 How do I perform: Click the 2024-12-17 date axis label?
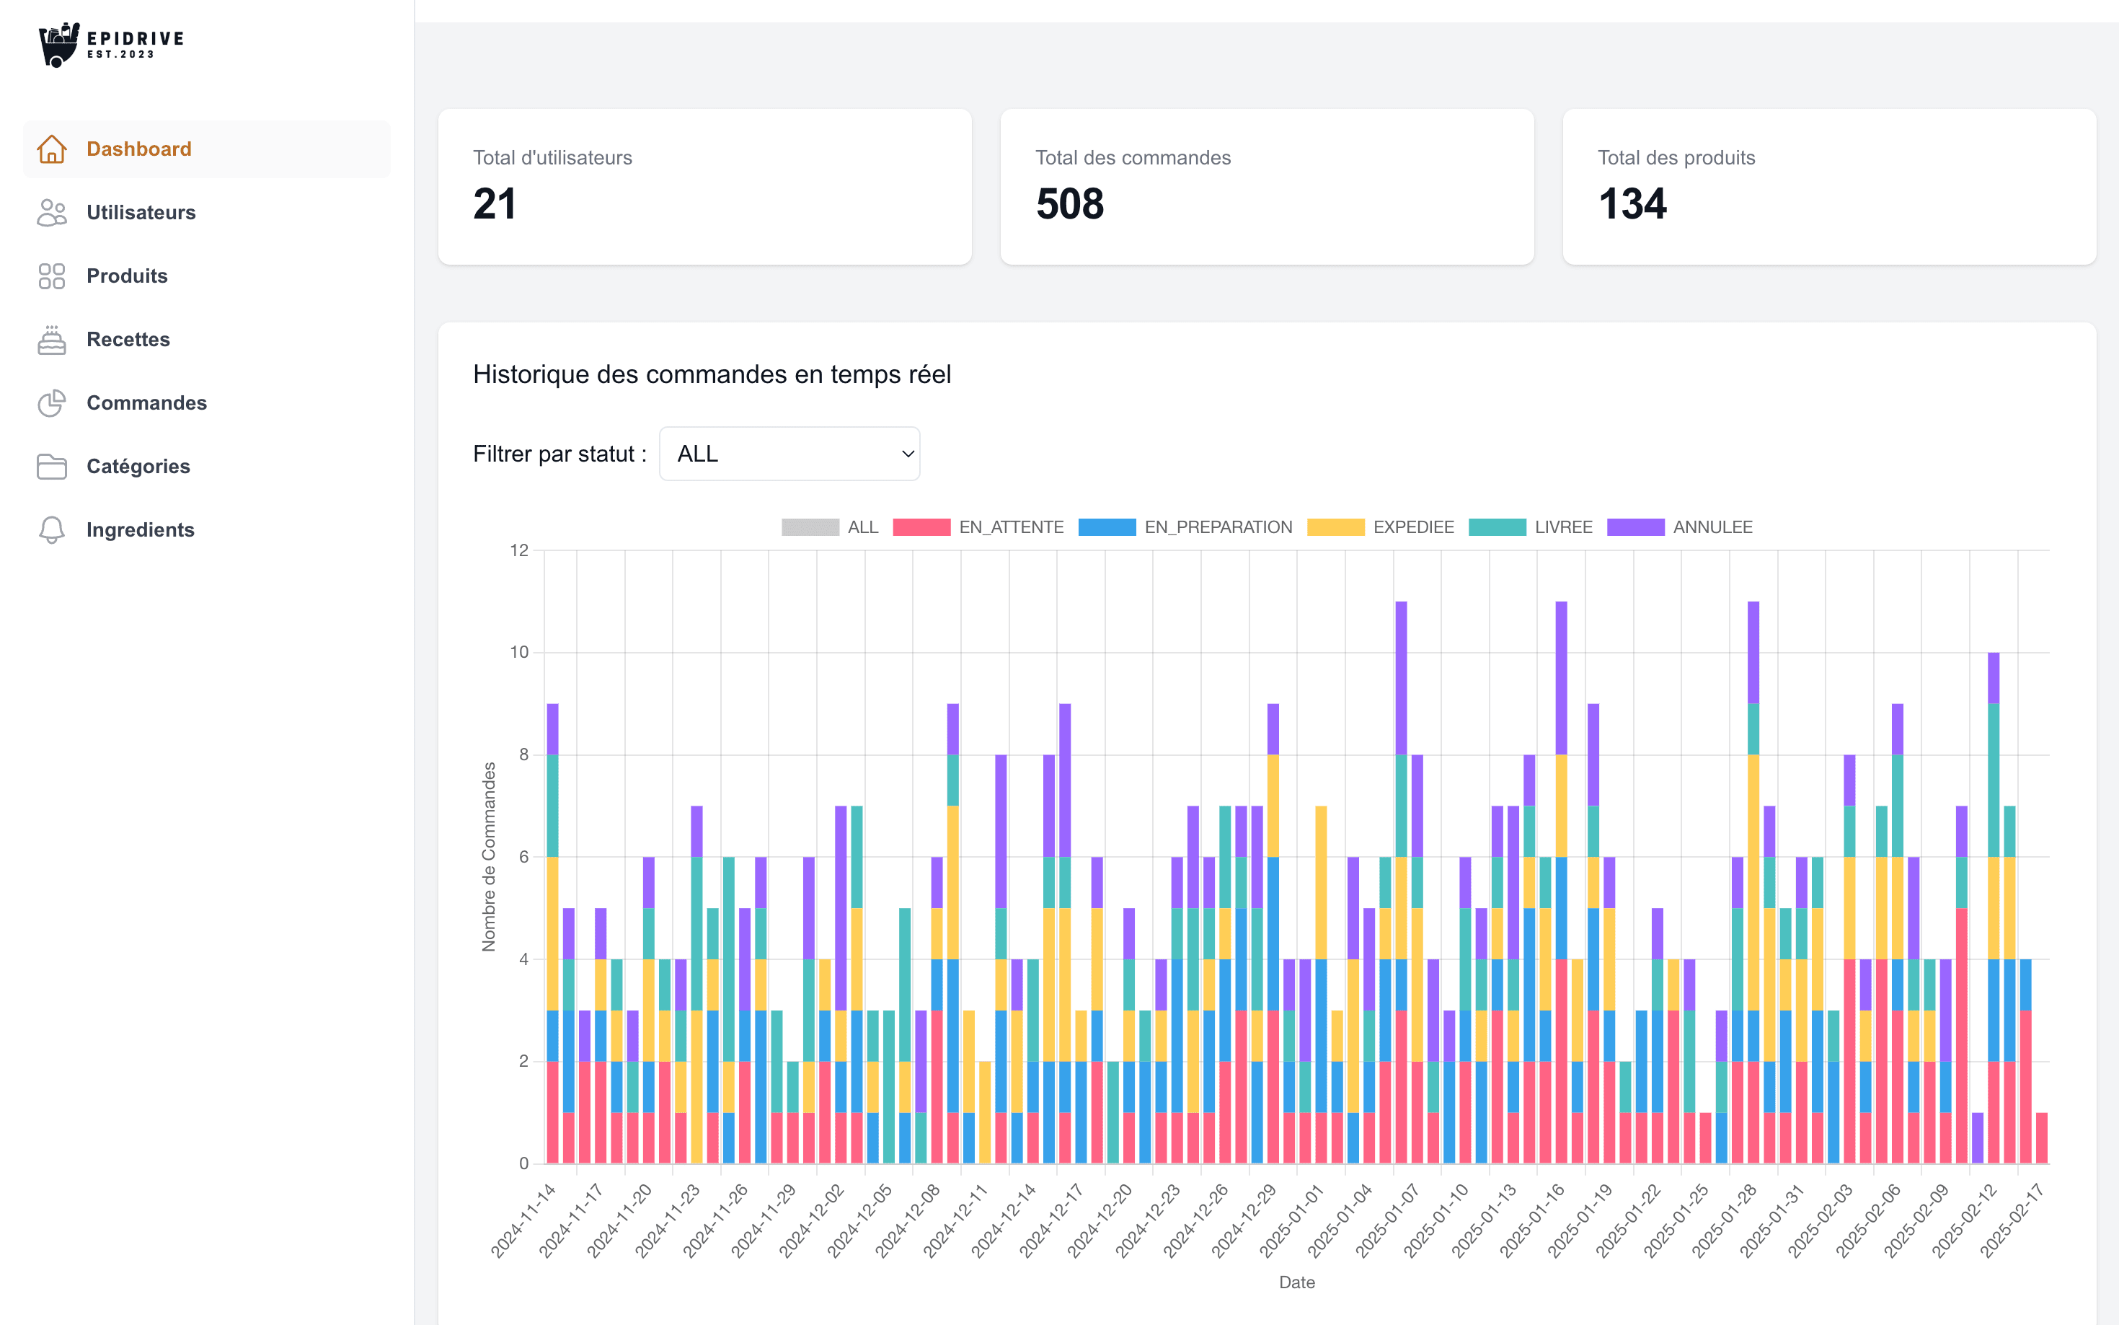[1051, 1220]
